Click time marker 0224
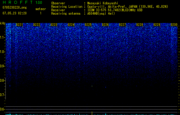This screenshot has width=180, height=115. click(71, 25)
